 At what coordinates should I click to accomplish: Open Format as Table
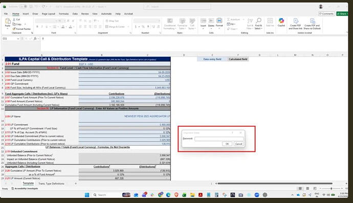[x=183, y=24]
